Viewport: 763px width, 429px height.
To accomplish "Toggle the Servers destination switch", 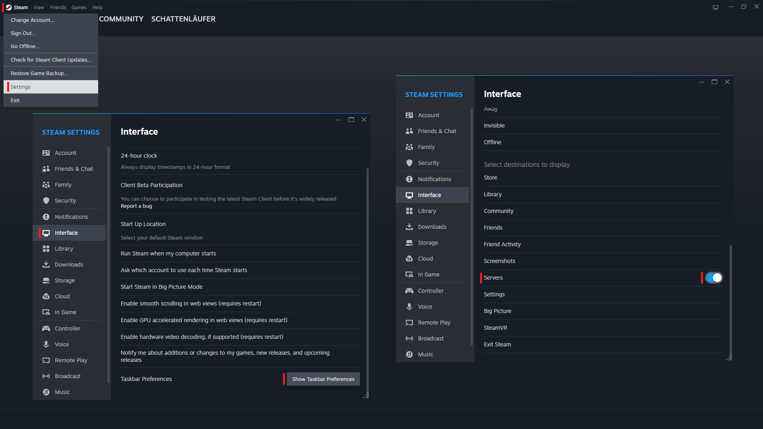I will [x=714, y=278].
